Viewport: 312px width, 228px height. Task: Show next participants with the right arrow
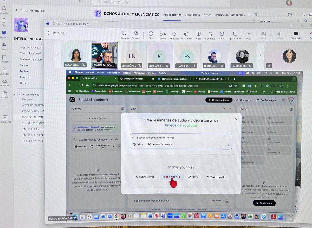pos(260,56)
